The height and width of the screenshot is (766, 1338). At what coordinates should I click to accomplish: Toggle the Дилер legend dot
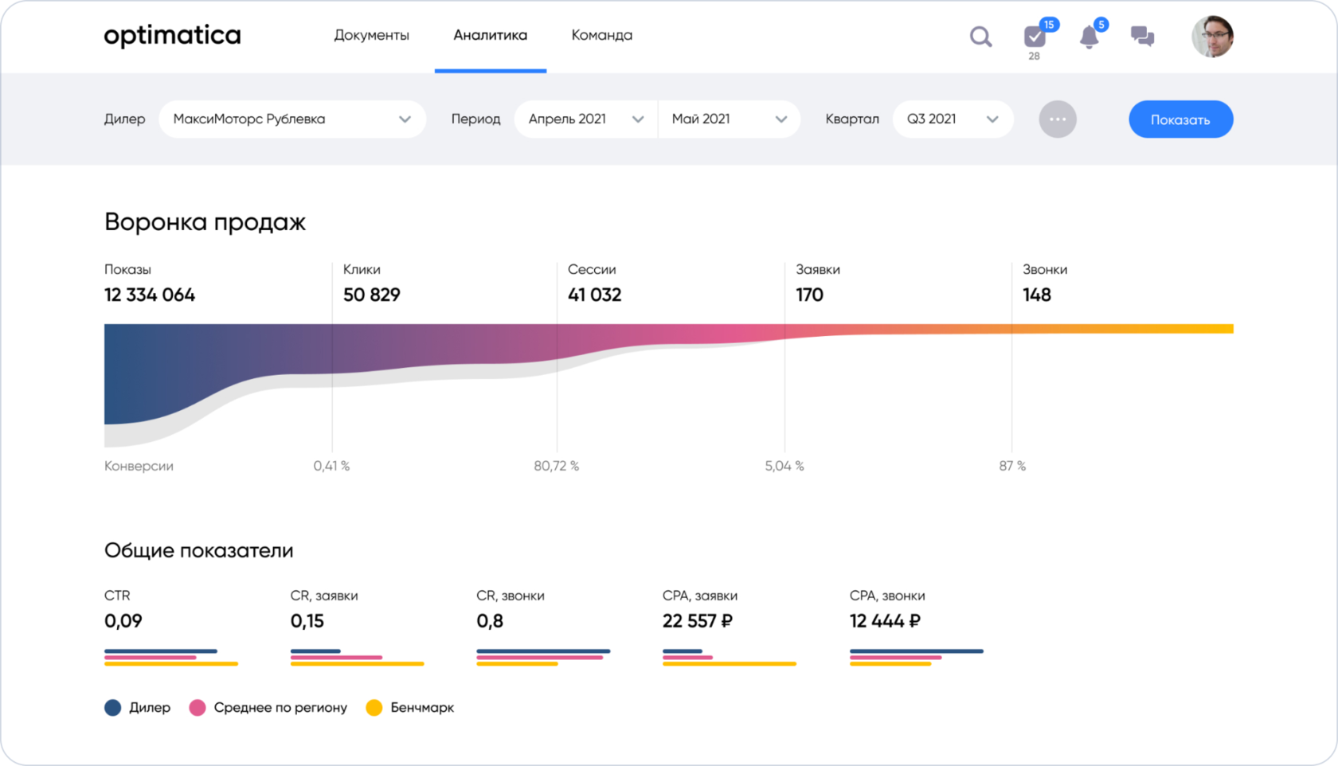click(113, 708)
